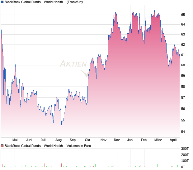This screenshot has height=170, width=193.
Task: Click the price axis value 58
Action: [183, 87]
